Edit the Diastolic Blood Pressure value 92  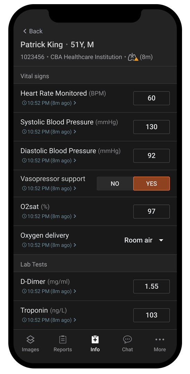tap(151, 155)
